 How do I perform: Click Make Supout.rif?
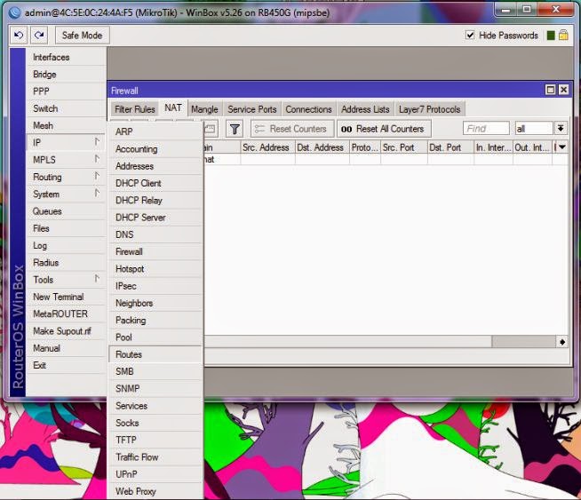click(67, 330)
